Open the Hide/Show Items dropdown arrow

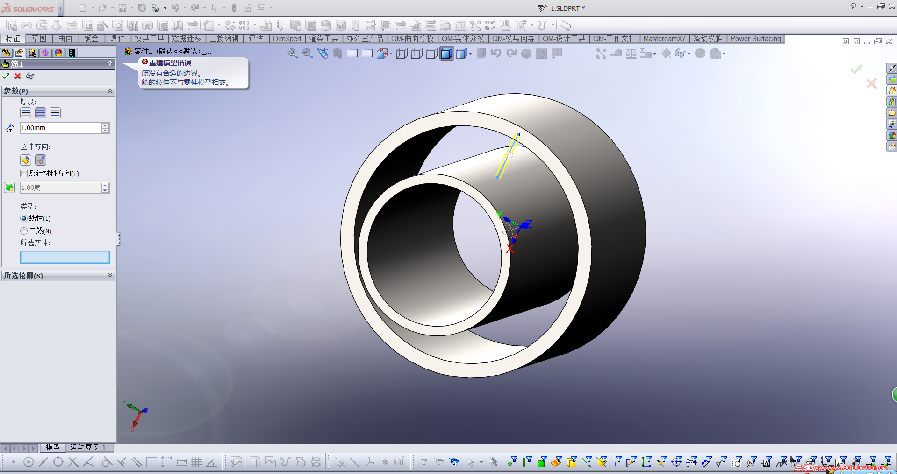[689, 54]
